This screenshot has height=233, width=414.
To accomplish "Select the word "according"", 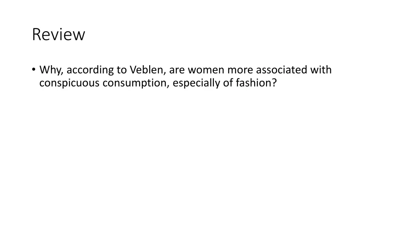I will click(x=90, y=70).
